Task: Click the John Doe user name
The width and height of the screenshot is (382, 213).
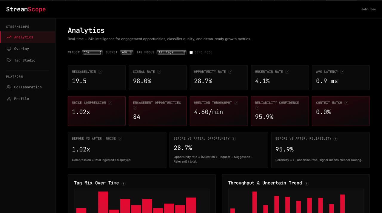Action: point(369,9)
